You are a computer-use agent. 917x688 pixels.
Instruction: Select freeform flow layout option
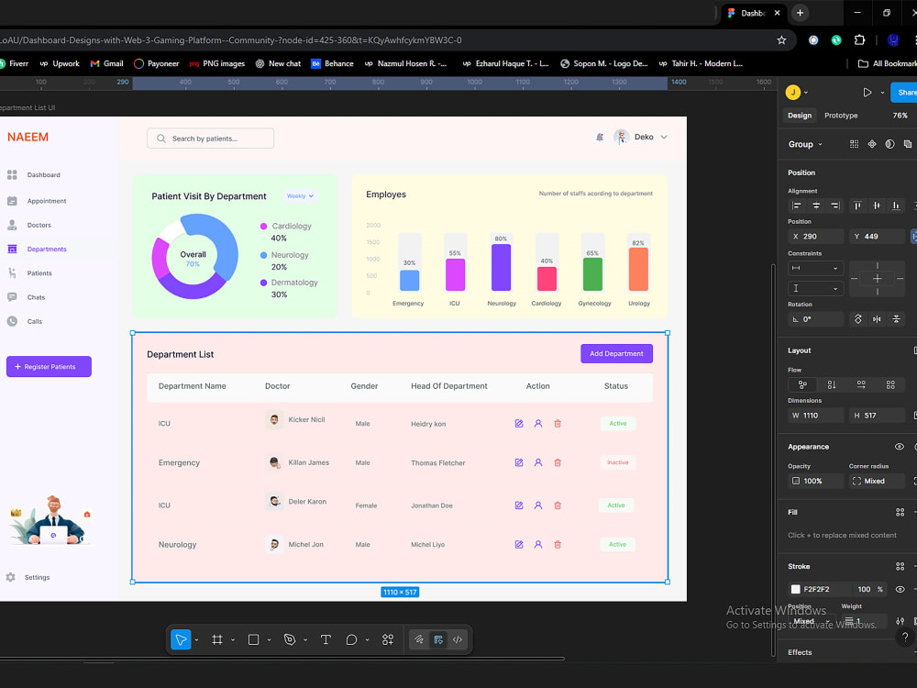[x=802, y=384]
